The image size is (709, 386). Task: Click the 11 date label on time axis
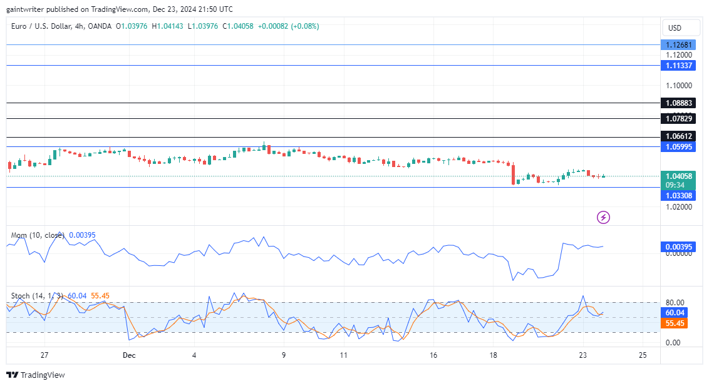click(344, 355)
